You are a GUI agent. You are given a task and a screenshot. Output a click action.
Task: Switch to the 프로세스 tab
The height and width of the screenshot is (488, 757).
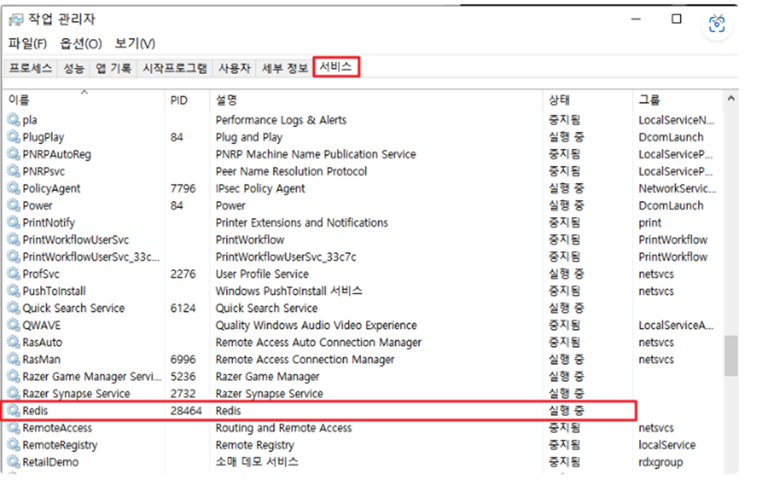pyautogui.click(x=31, y=68)
